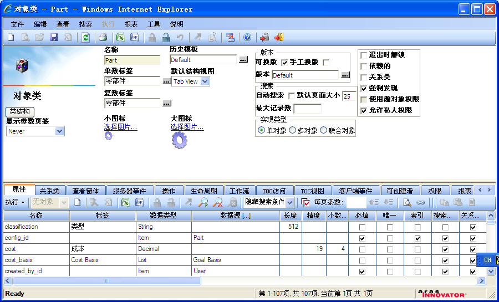Uncheck the 允许私人权限 checkbox
Viewport: 499px width, 302px height.
(364, 111)
